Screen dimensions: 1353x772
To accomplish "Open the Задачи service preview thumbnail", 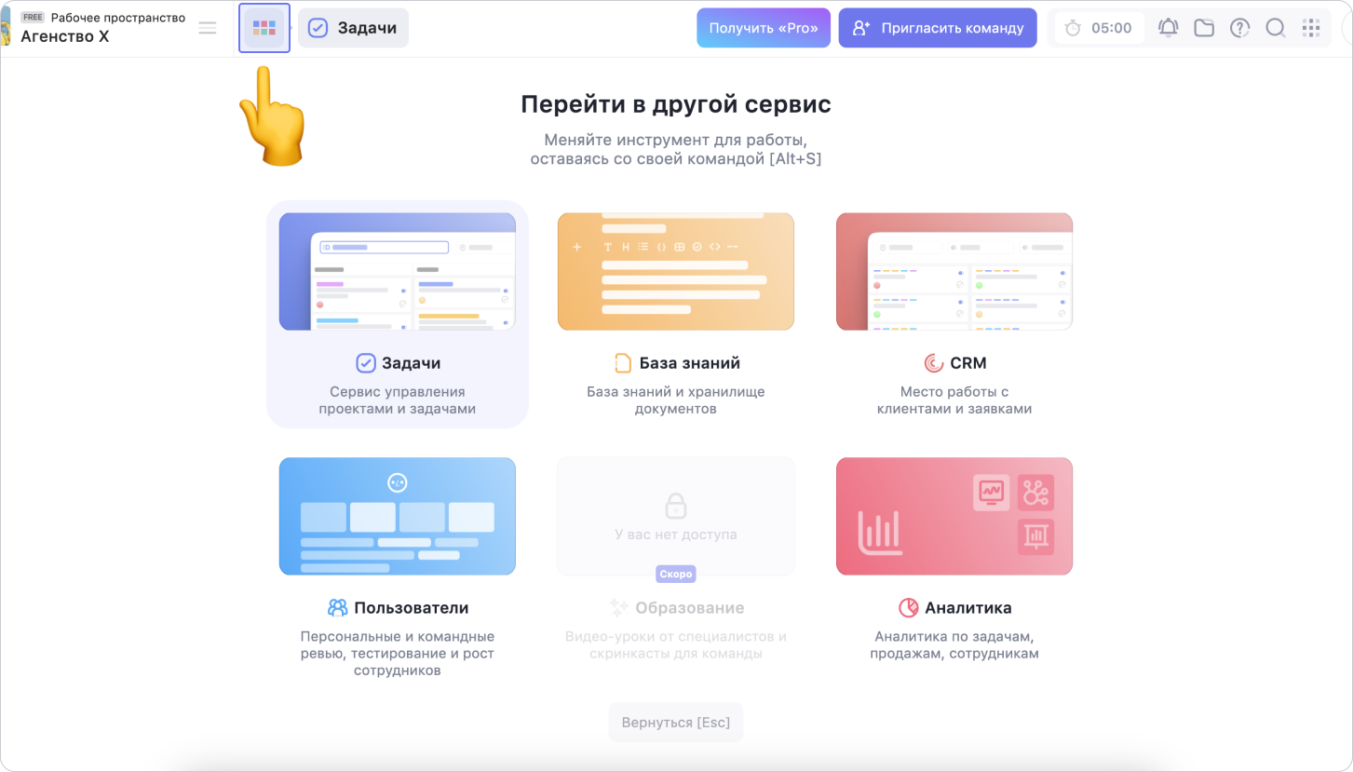I will pyautogui.click(x=397, y=271).
